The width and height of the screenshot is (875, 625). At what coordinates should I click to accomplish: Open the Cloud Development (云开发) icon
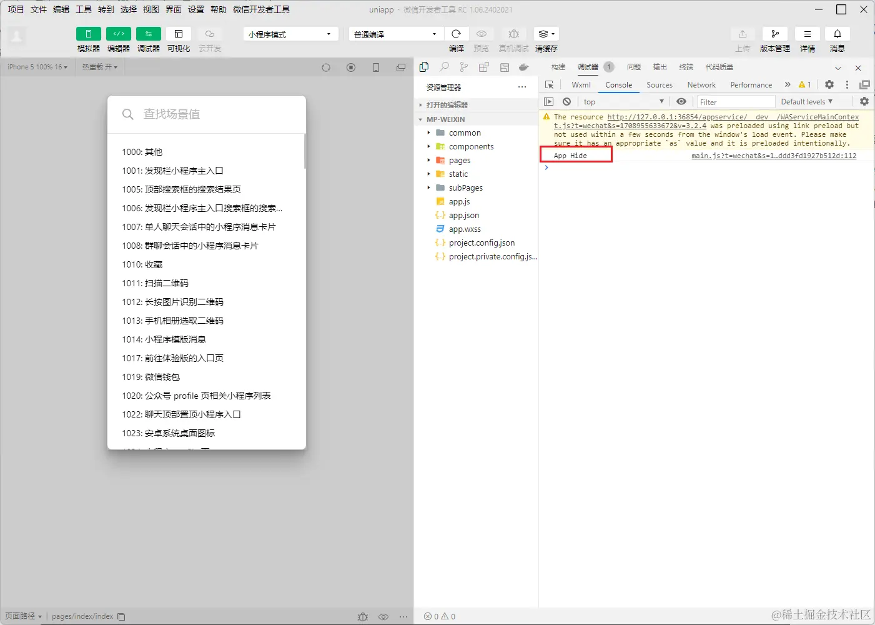210,34
